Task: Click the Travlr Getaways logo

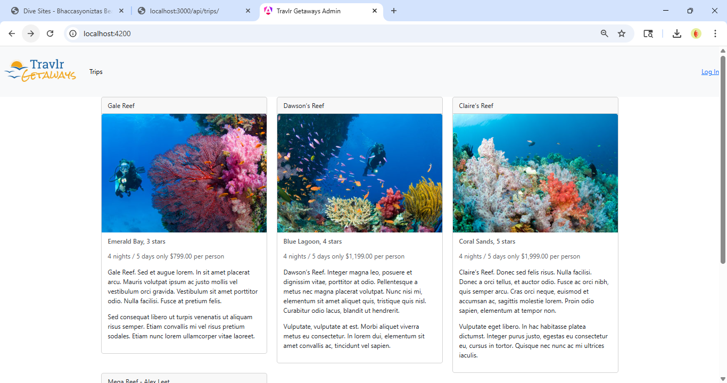Action: tap(40, 71)
